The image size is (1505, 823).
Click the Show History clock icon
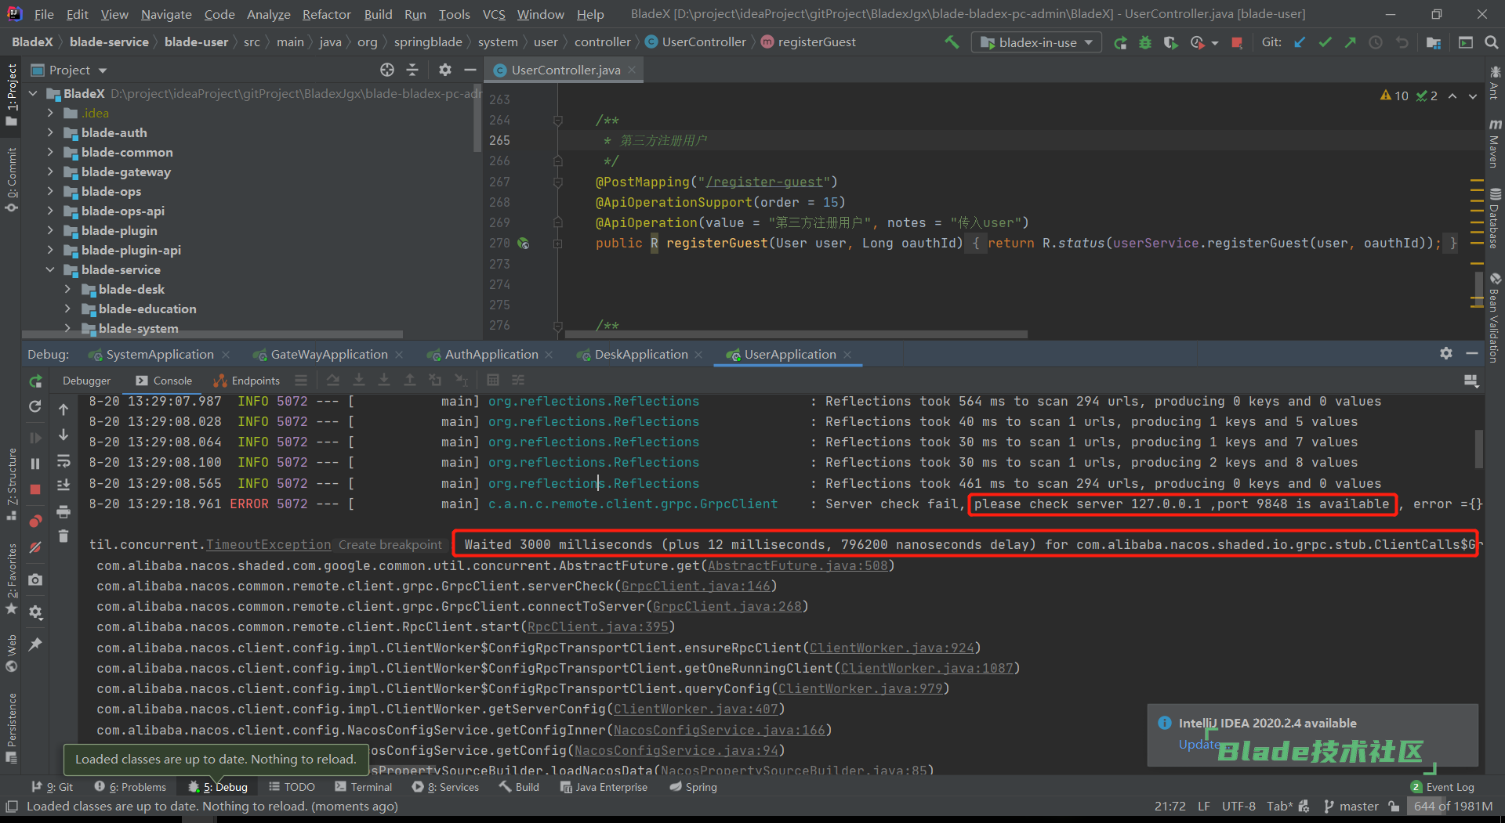tap(1376, 42)
